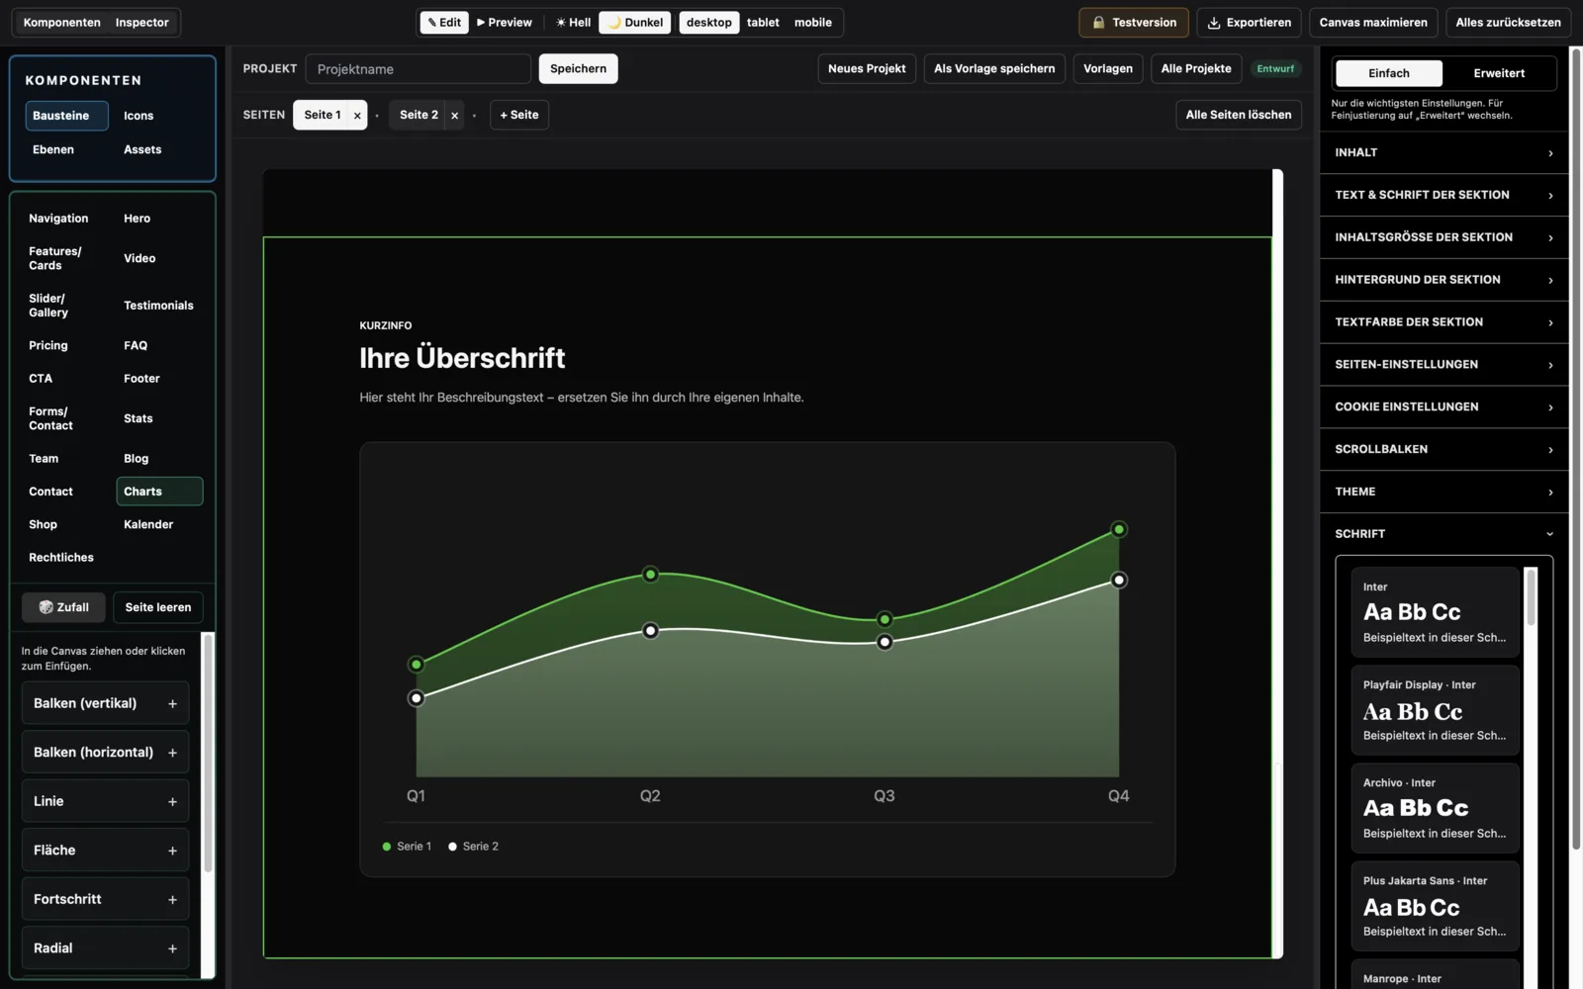
Task: Activate Preview mode
Action: pyautogui.click(x=505, y=22)
